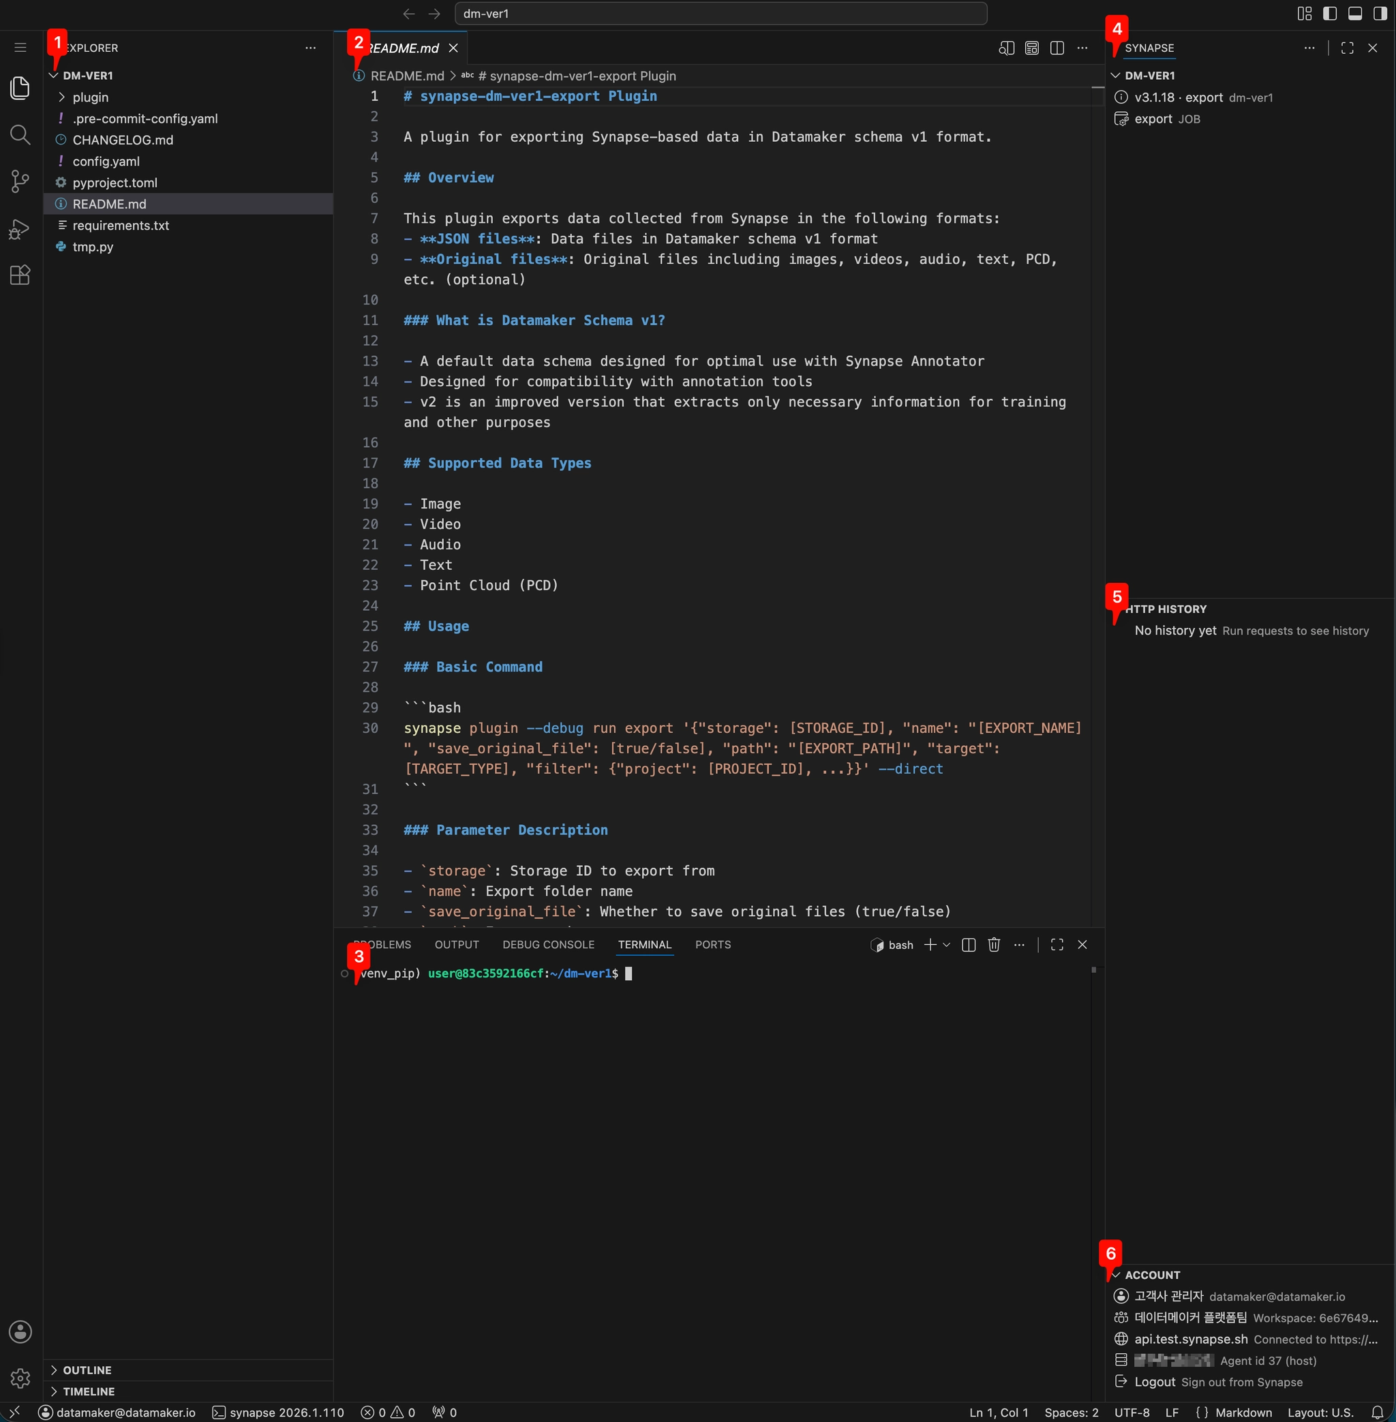1396x1422 pixels.
Task: Expand the TIMELINE section
Action: [x=188, y=1391]
